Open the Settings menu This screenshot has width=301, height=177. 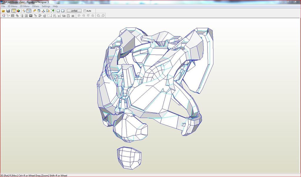click(46, 6)
